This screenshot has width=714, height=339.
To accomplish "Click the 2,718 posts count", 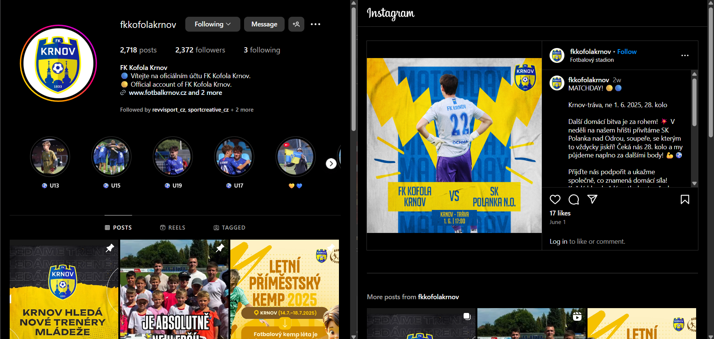I will (x=138, y=50).
